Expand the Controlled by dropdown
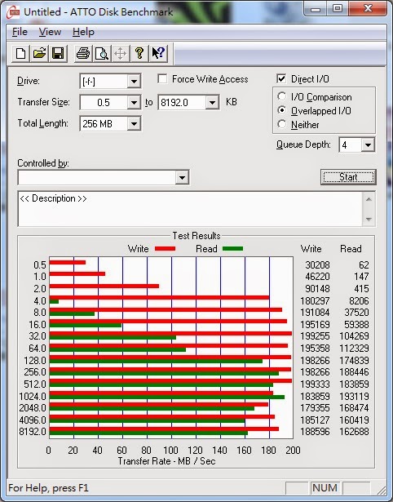The height and width of the screenshot is (502, 393). [x=182, y=177]
